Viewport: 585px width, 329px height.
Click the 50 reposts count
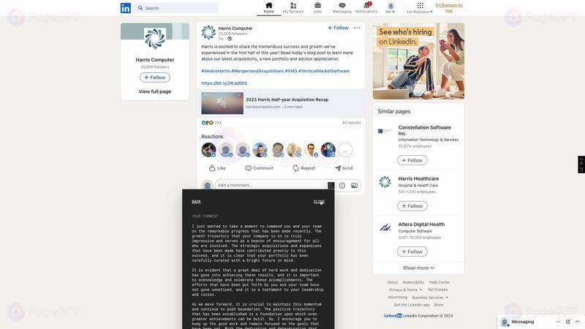[x=351, y=123]
